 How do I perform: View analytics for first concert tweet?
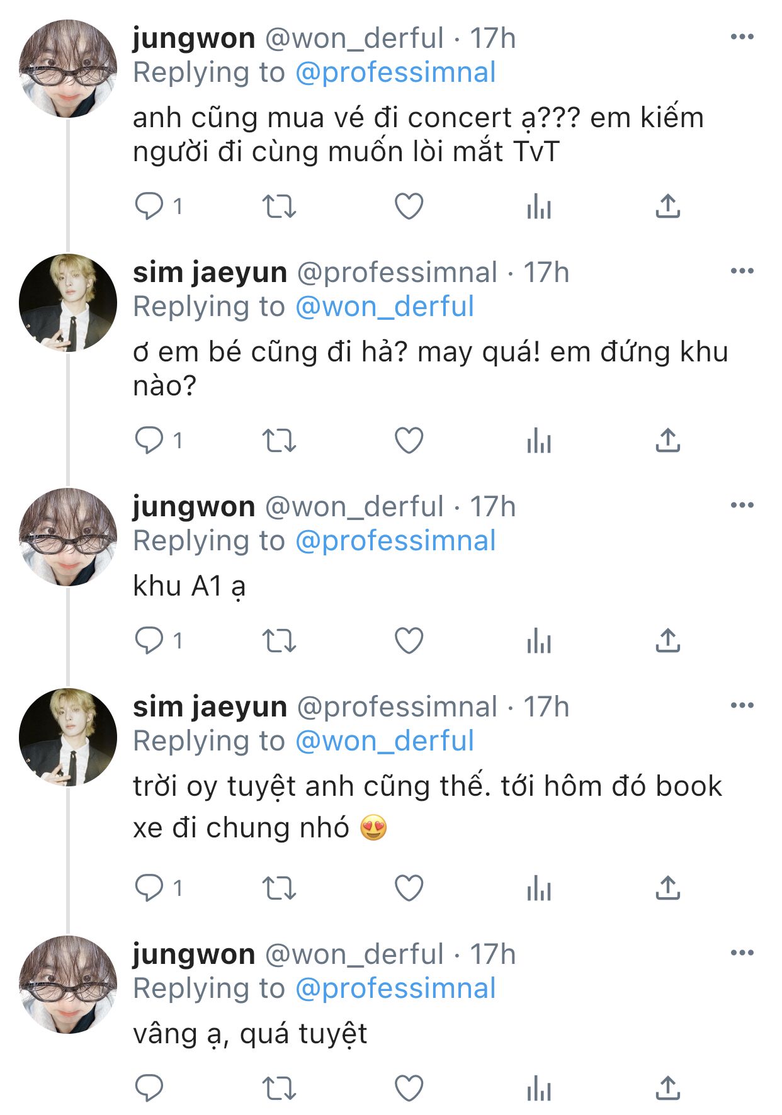(539, 206)
